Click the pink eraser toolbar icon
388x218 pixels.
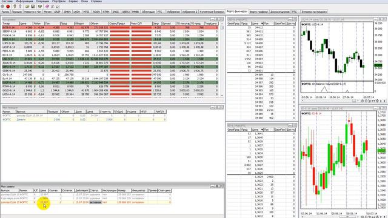pos(47,7)
